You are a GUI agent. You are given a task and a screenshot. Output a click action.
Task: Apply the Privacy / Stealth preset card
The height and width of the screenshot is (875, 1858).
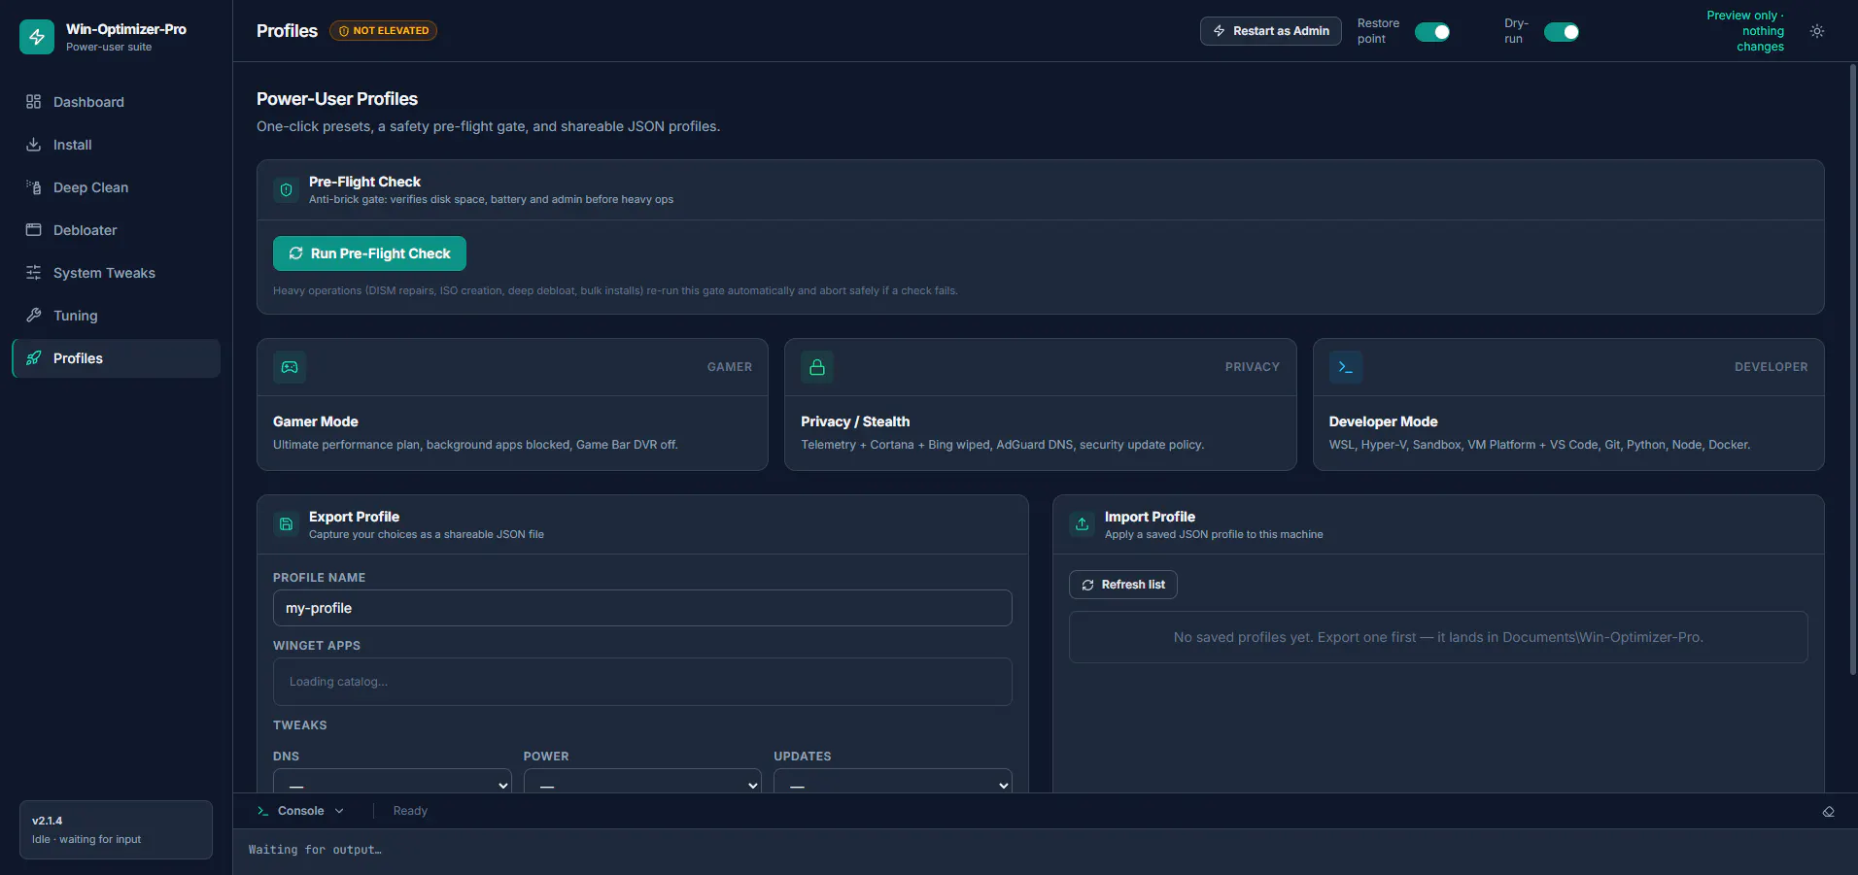pyautogui.click(x=1040, y=405)
